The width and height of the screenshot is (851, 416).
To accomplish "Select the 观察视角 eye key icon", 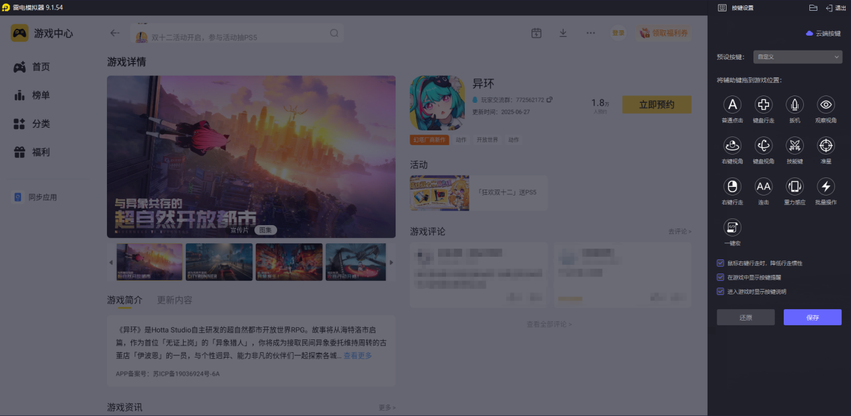I will tap(826, 105).
